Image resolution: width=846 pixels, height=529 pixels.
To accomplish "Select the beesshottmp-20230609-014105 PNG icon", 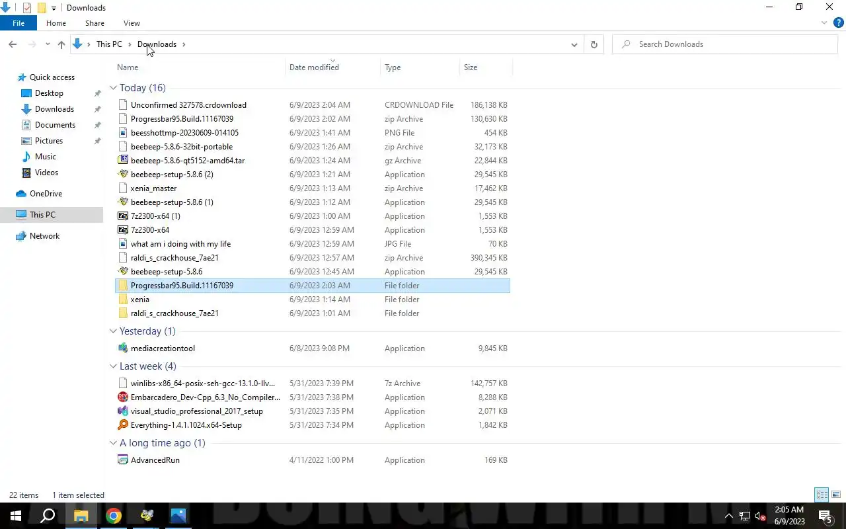I will click(122, 133).
